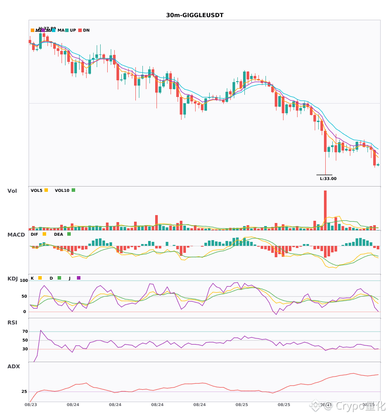Click the KDJ panel label
This screenshot has height=417, width=389.
[12, 279]
